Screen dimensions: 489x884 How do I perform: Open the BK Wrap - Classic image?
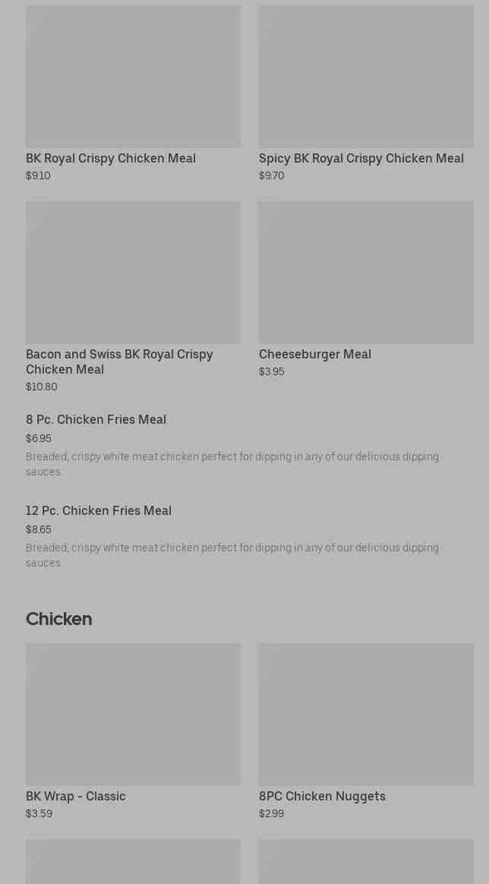133,714
